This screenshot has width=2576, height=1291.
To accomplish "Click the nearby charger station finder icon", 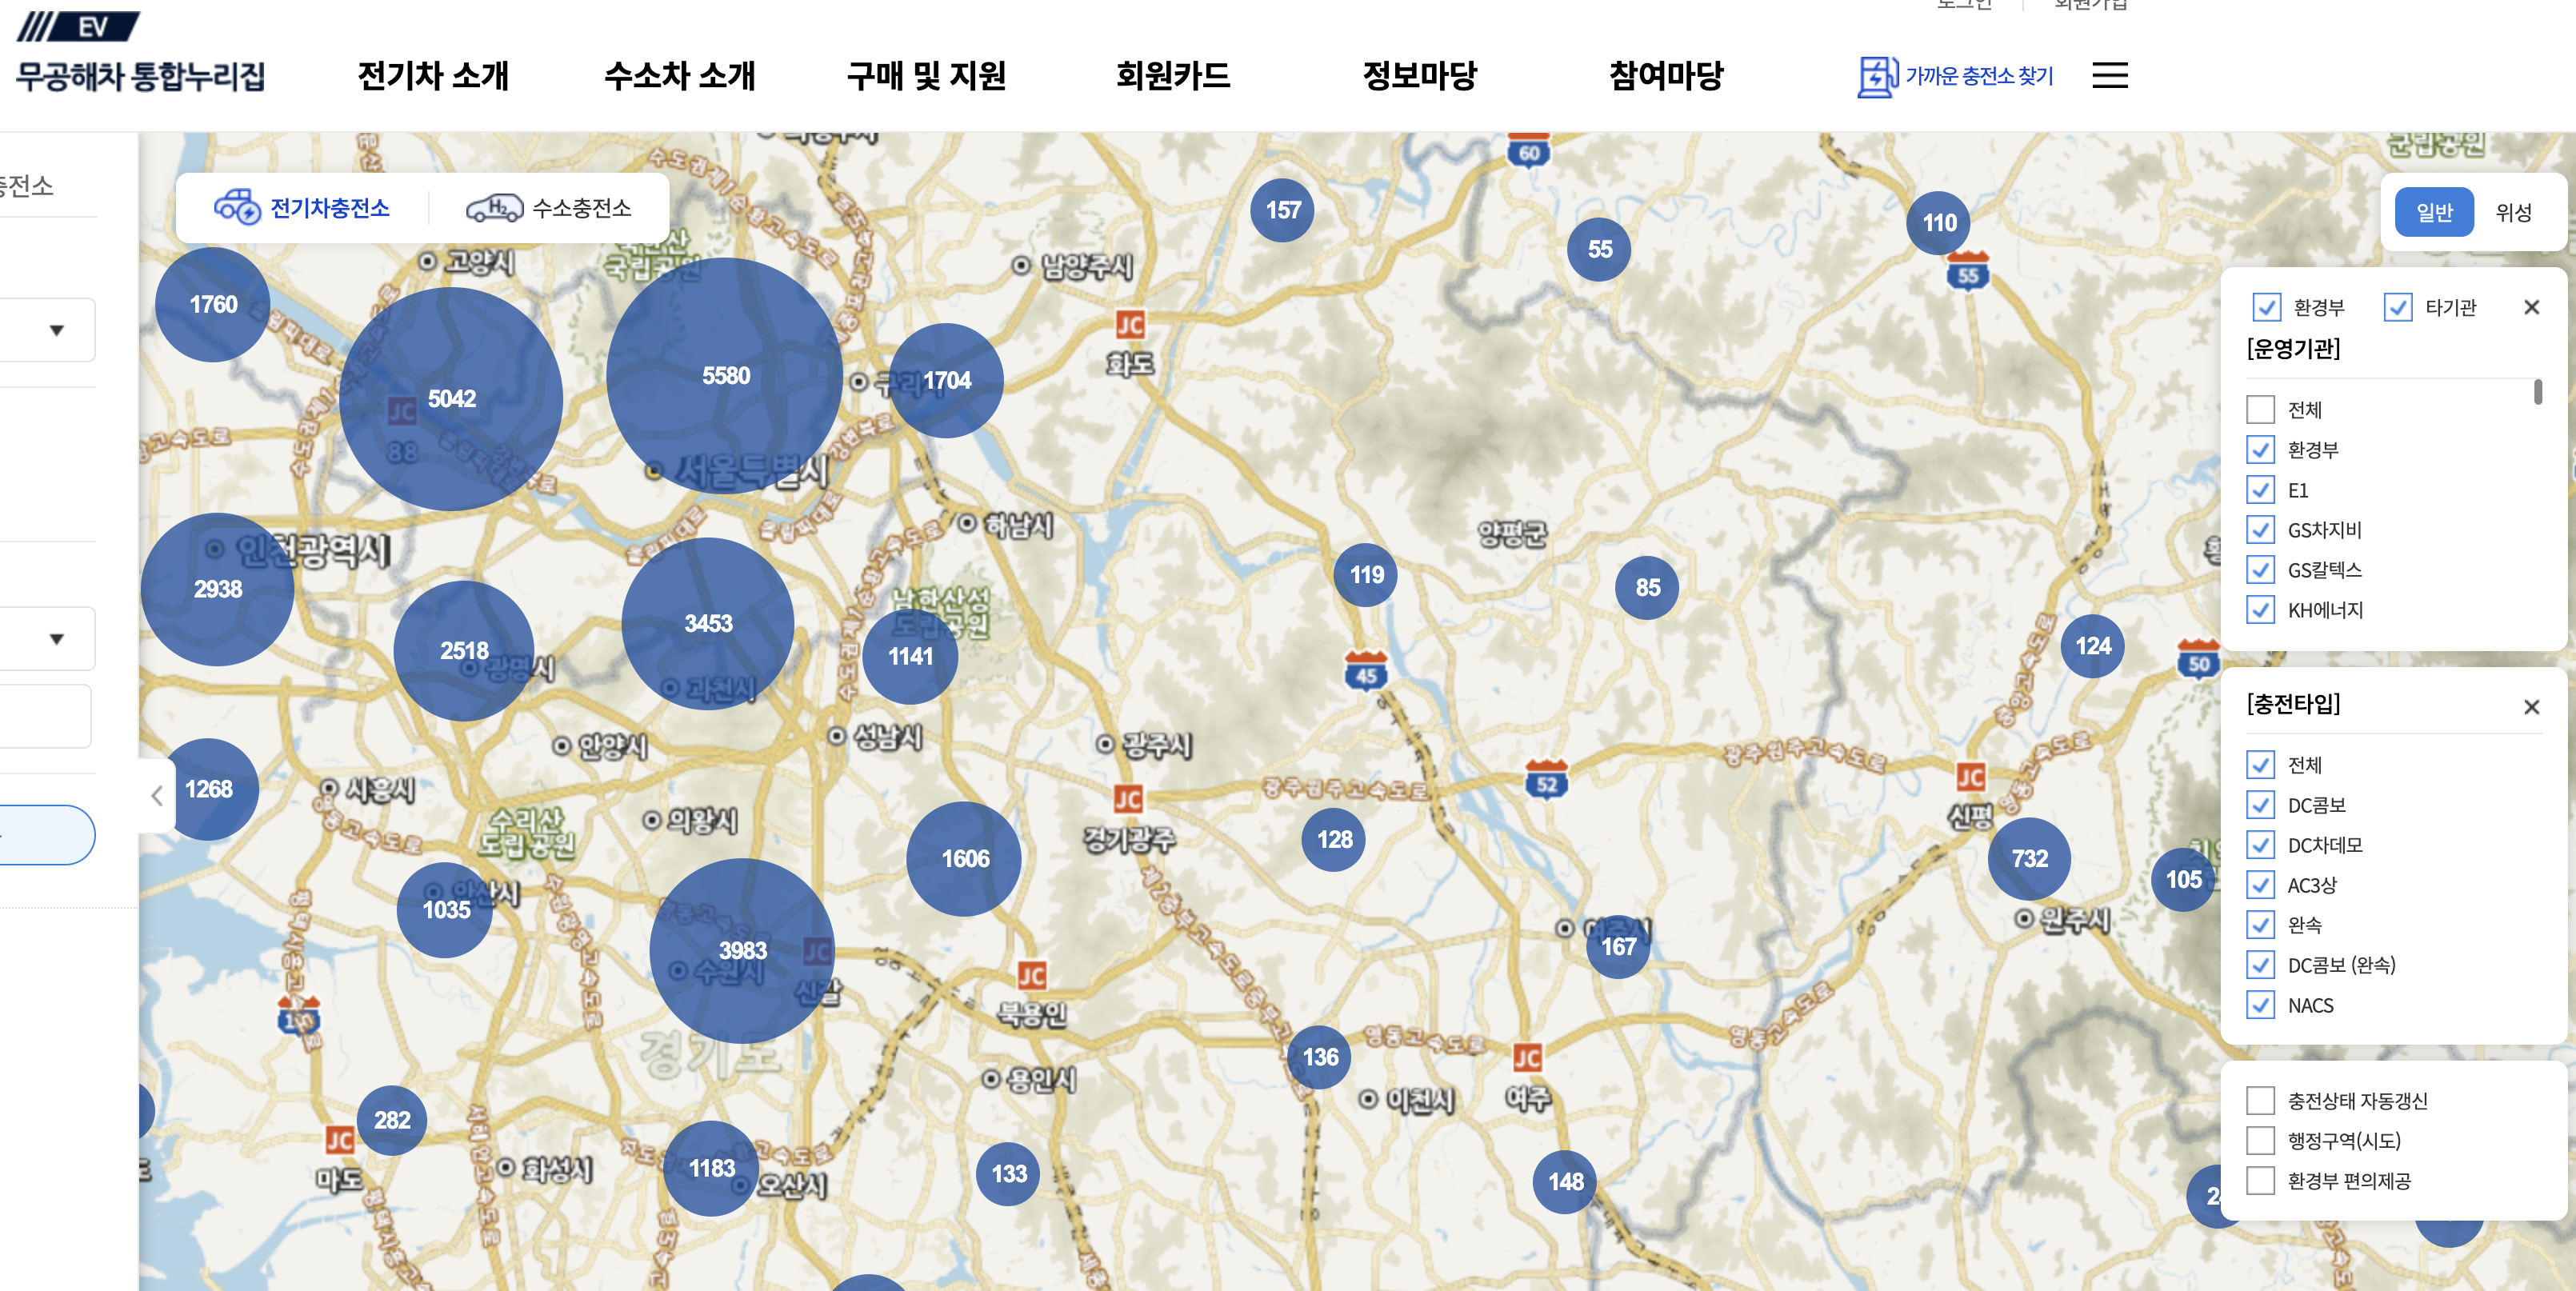I will (x=1877, y=76).
